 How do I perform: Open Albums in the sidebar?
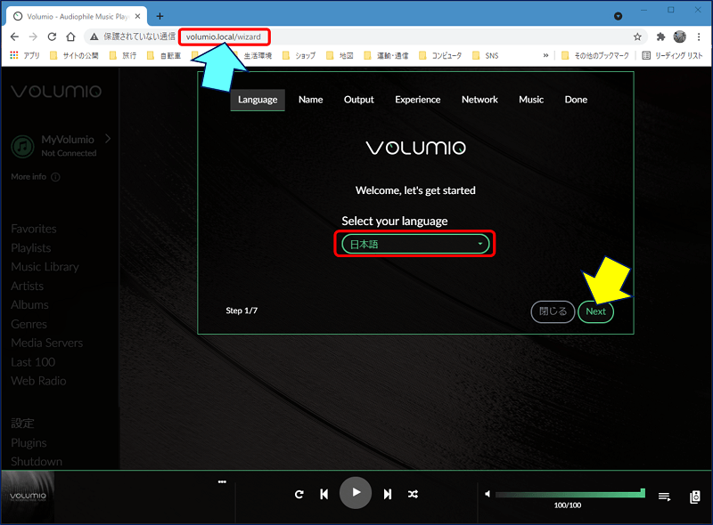click(x=29, y=304)
